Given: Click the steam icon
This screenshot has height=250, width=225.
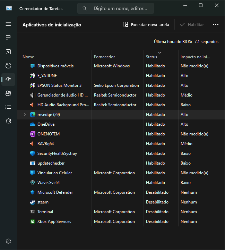Looking at the screenshot, I should pos(33,202).
